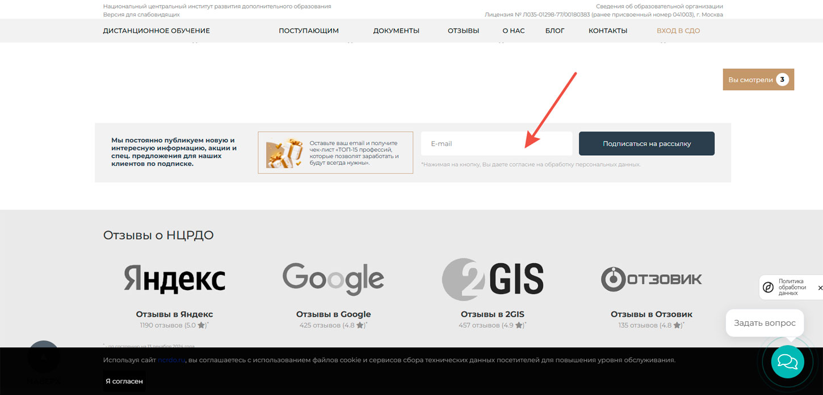The height and width of the screenshot is (395, 823).
Task: Open Сведения об образовательной организации
Action: [x=660, y=6]
